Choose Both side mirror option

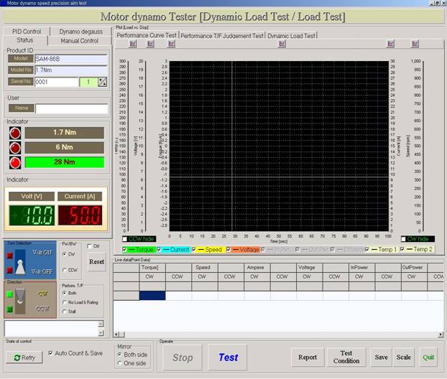click(x=120, y=355)
